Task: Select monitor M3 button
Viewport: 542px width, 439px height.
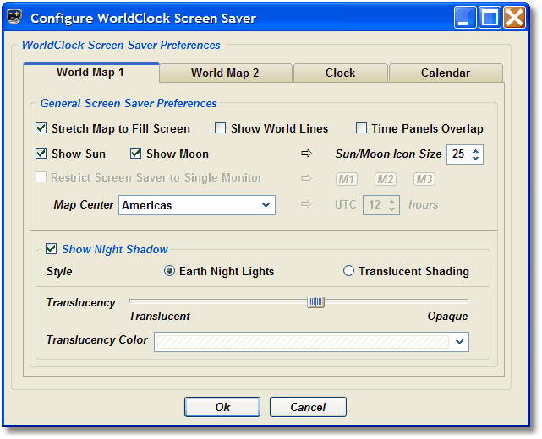Action: tap(424, 179)
